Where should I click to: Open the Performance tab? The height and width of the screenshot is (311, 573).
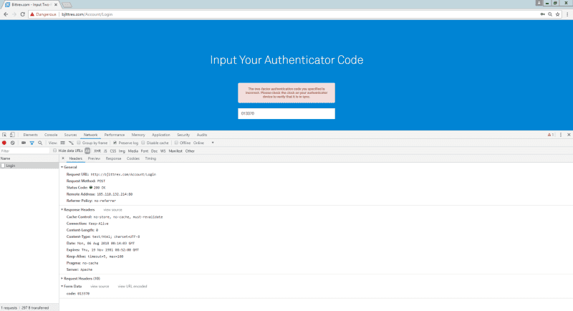point(115,135)
